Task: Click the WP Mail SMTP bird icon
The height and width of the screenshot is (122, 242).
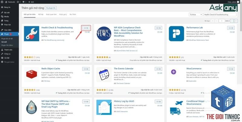Action: point(31,107)
